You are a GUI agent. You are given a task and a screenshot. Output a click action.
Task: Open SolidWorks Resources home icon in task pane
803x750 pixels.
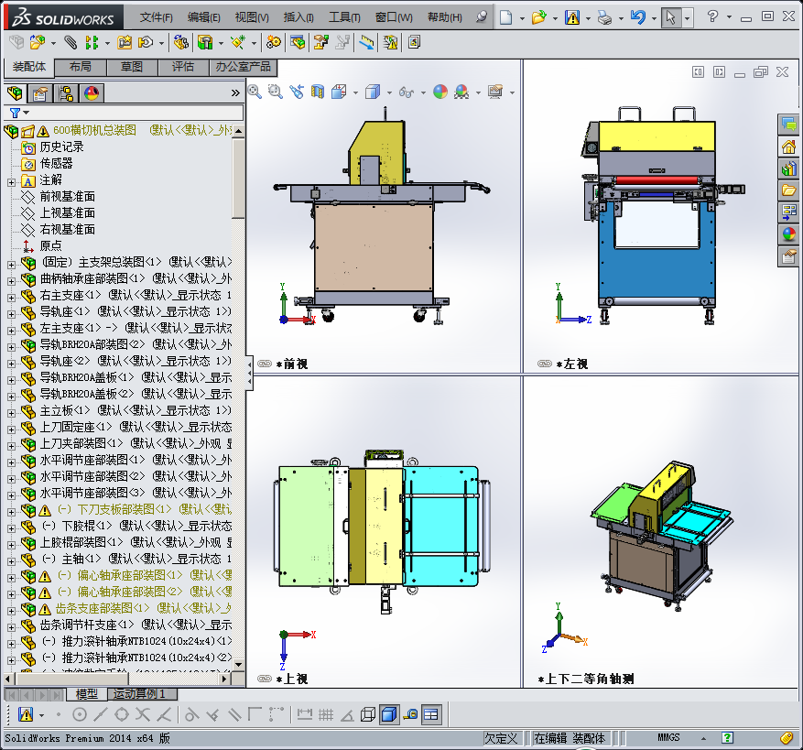point(788,147)
